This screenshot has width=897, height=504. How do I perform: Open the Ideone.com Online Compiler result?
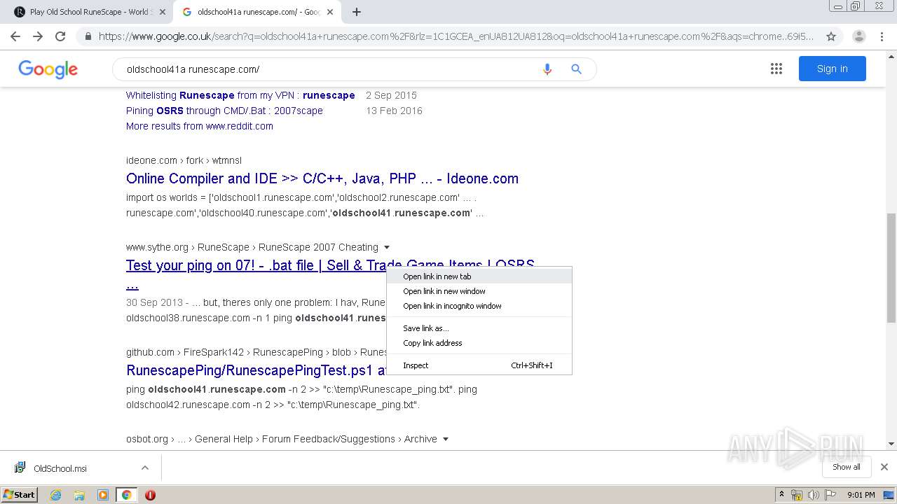pos(322,178)
